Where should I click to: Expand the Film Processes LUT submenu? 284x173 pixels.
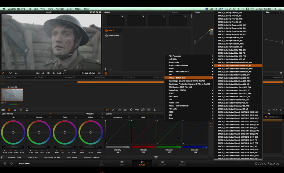coord(189,56)
